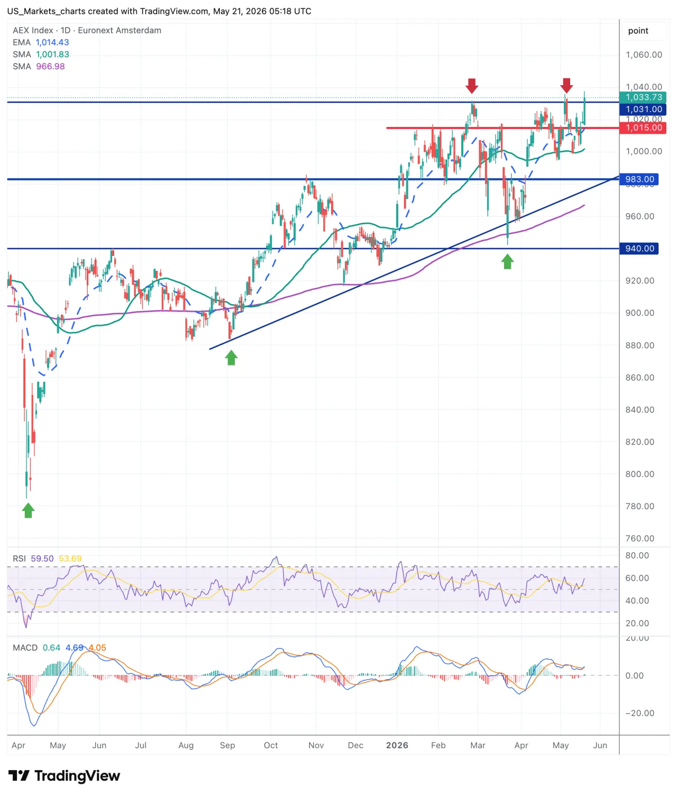
Task: Click the 880.00 price axis value
Action: point(640,345)
